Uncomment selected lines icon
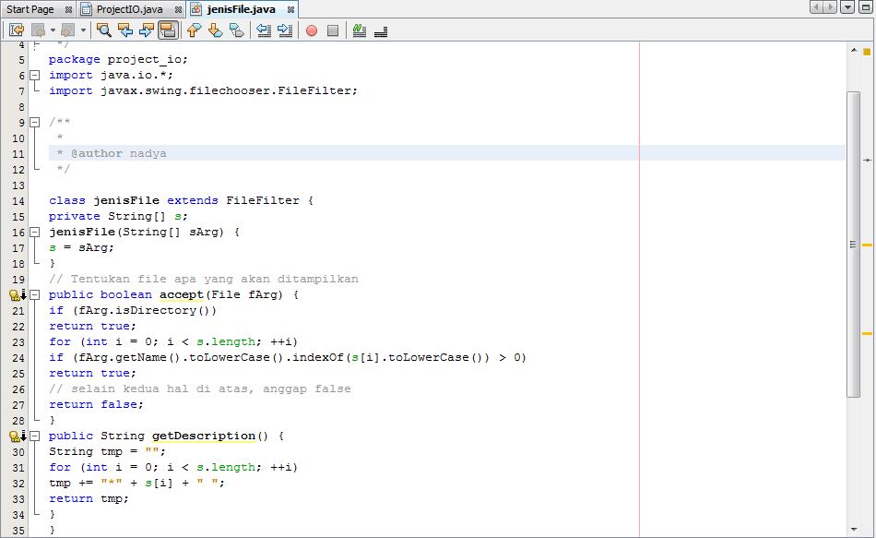This screenshot has width=876, height=538. pyautogui.click(x=381, y=30)
